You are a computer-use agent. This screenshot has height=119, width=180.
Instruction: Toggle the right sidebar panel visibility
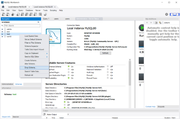point(178,14)
